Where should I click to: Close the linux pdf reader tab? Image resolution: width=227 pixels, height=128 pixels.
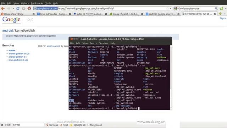point(70,14)
